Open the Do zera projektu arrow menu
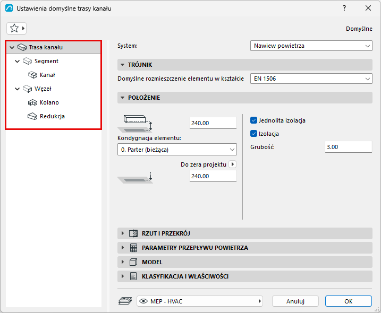Viewport: 381px width, 313px height. click(233, 164)
